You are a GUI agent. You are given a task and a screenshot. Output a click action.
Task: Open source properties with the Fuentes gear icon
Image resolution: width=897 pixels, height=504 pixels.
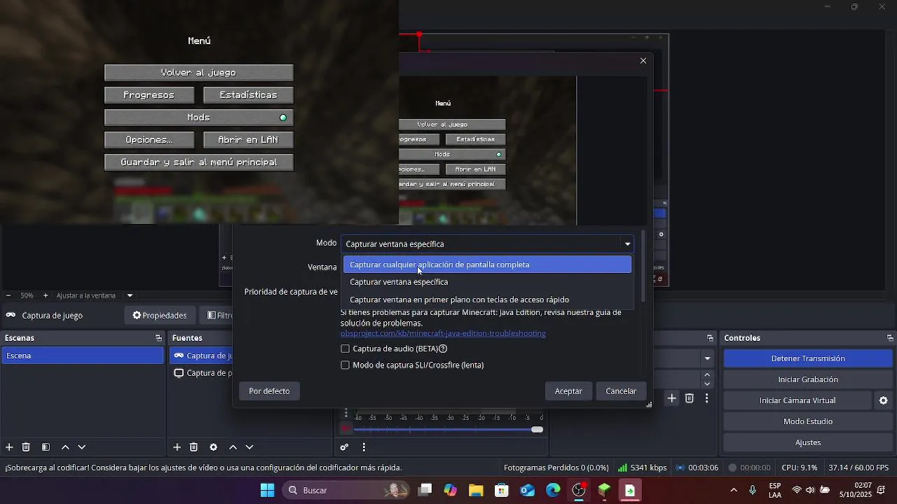point(214,447)
